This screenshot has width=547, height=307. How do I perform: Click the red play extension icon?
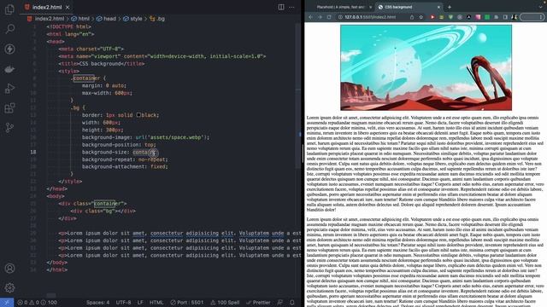(x=432, y=17)
